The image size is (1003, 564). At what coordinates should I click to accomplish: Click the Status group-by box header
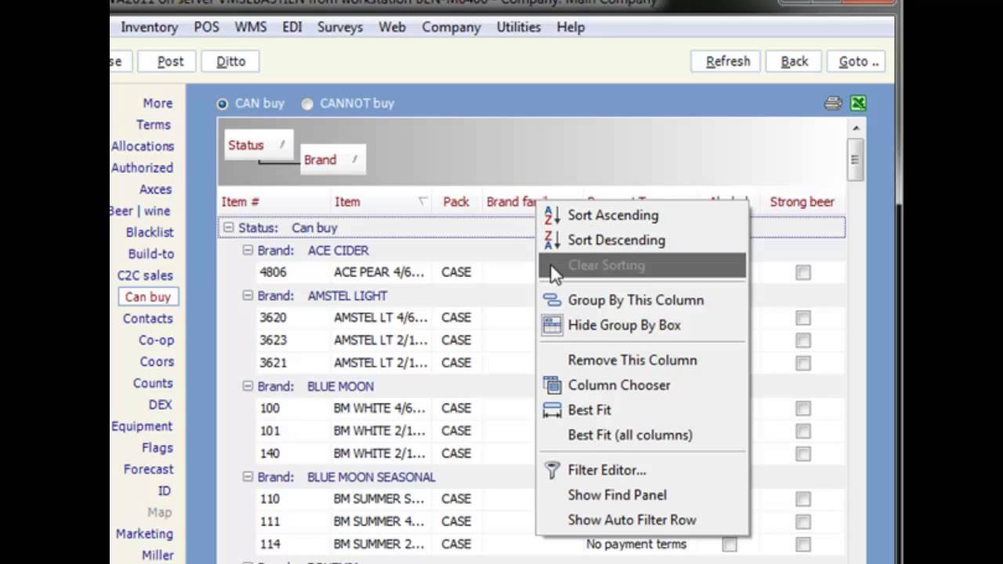[x=259, y=145]
